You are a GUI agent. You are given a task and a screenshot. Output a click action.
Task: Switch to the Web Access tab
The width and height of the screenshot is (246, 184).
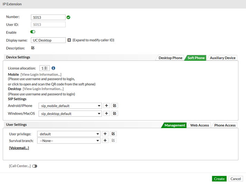coord(199,125)
